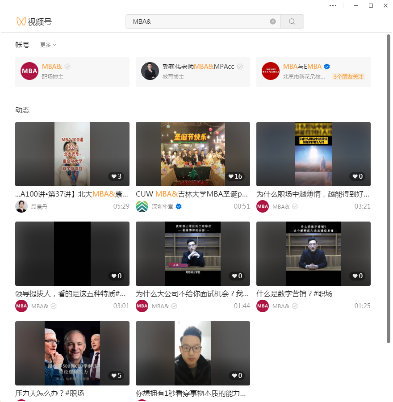Open the three-dots more options menu
393x402 pixels.
[x=333, y=6]
